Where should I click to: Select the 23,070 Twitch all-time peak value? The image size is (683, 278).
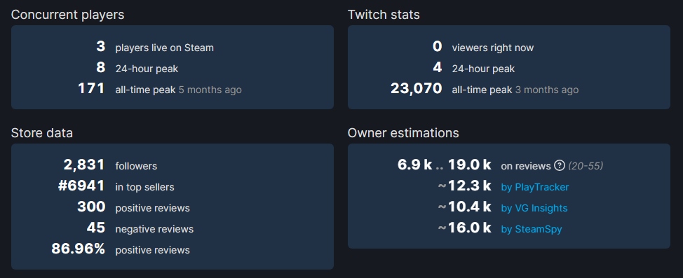click(416, 89)
